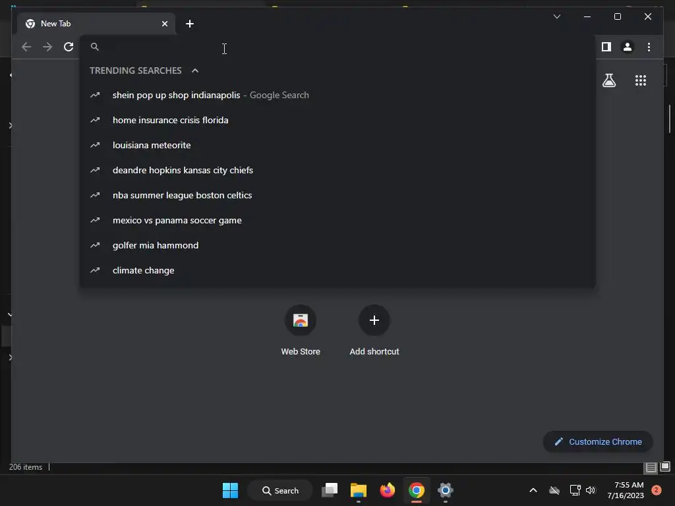The width and height of the screenshot is (675, 506).
Task: Open clock showing 7:55 AM
Action: click(x=626, y=490)
